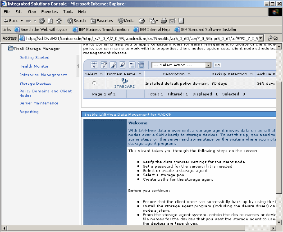
Task: Open the Help menu
Action: [x=82, y=12]
